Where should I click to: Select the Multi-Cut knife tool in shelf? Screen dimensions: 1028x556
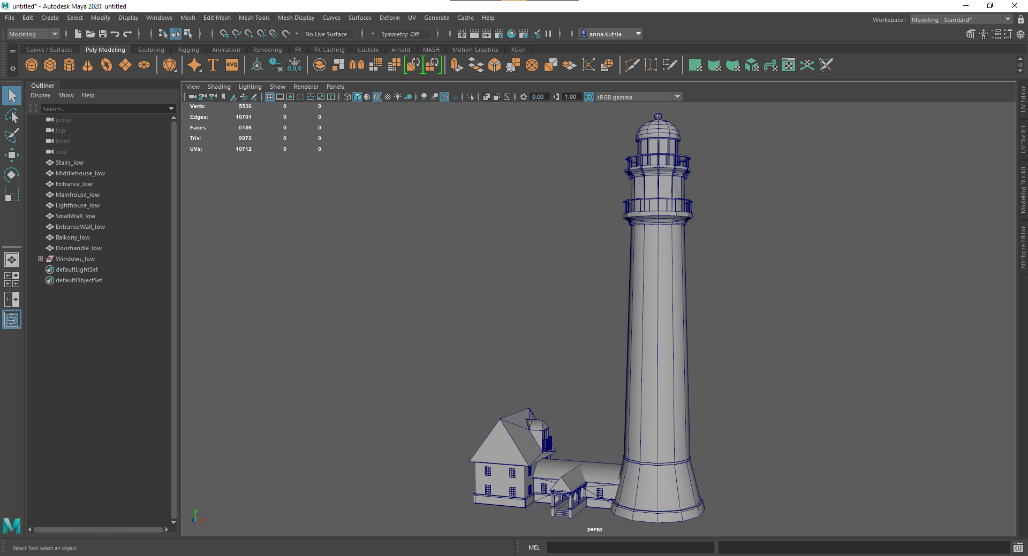(x=632, y=65)
